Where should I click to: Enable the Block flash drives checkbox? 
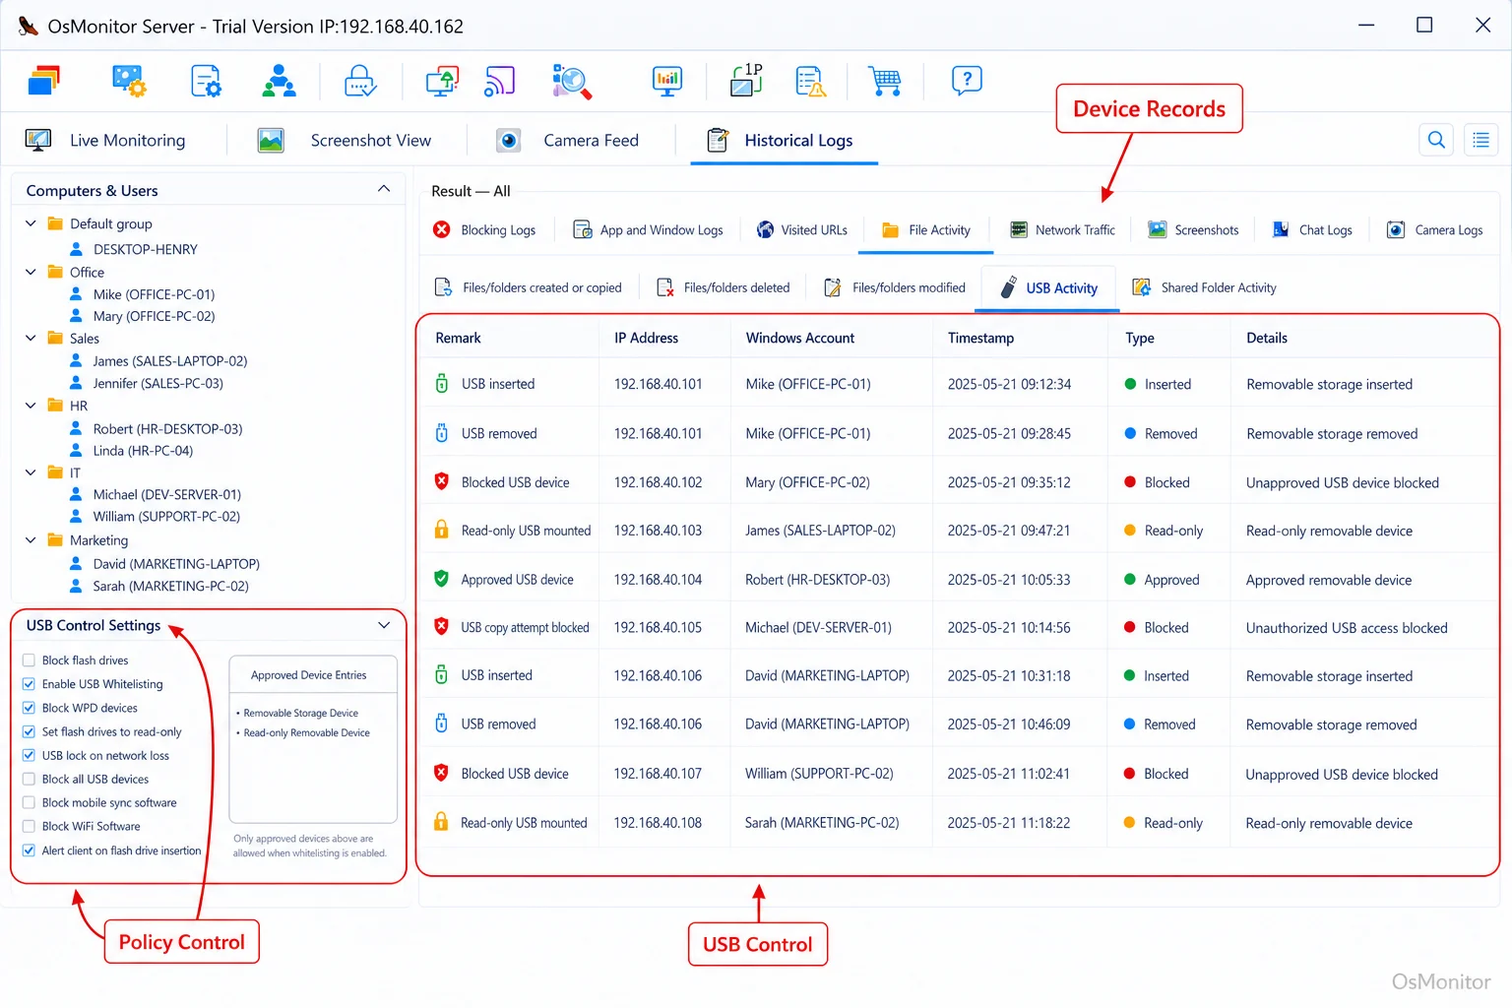[x=29, y=661]
